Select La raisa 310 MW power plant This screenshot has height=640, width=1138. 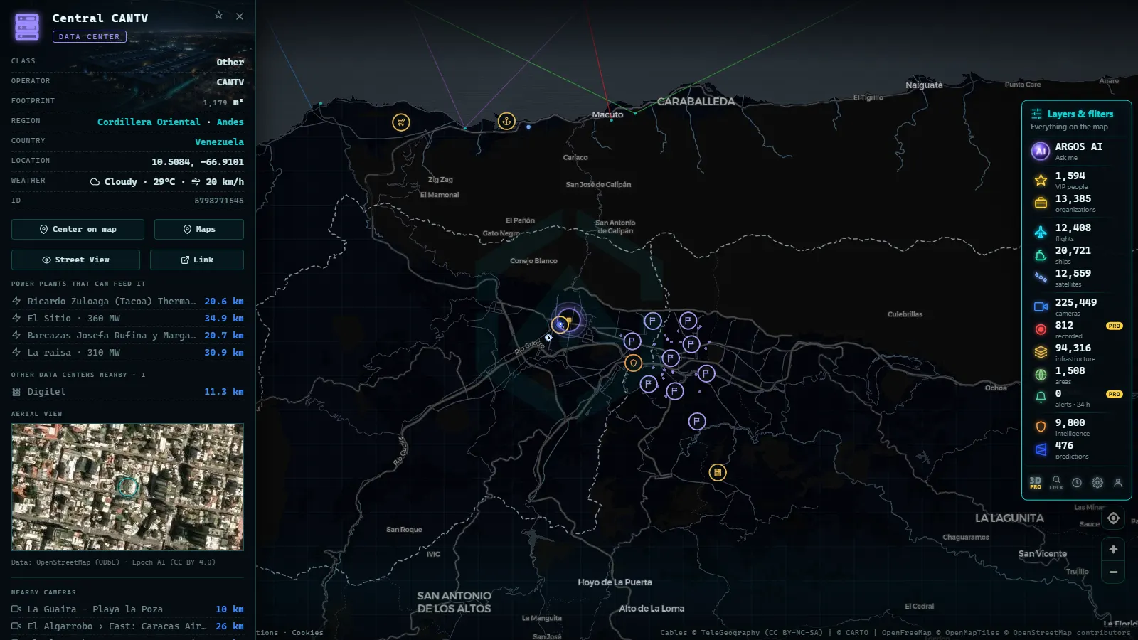[127, 352]
